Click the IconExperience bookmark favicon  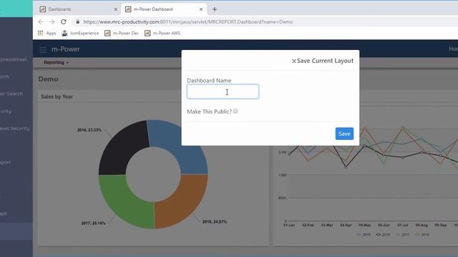pyautogui.click(x=64, y=34)
